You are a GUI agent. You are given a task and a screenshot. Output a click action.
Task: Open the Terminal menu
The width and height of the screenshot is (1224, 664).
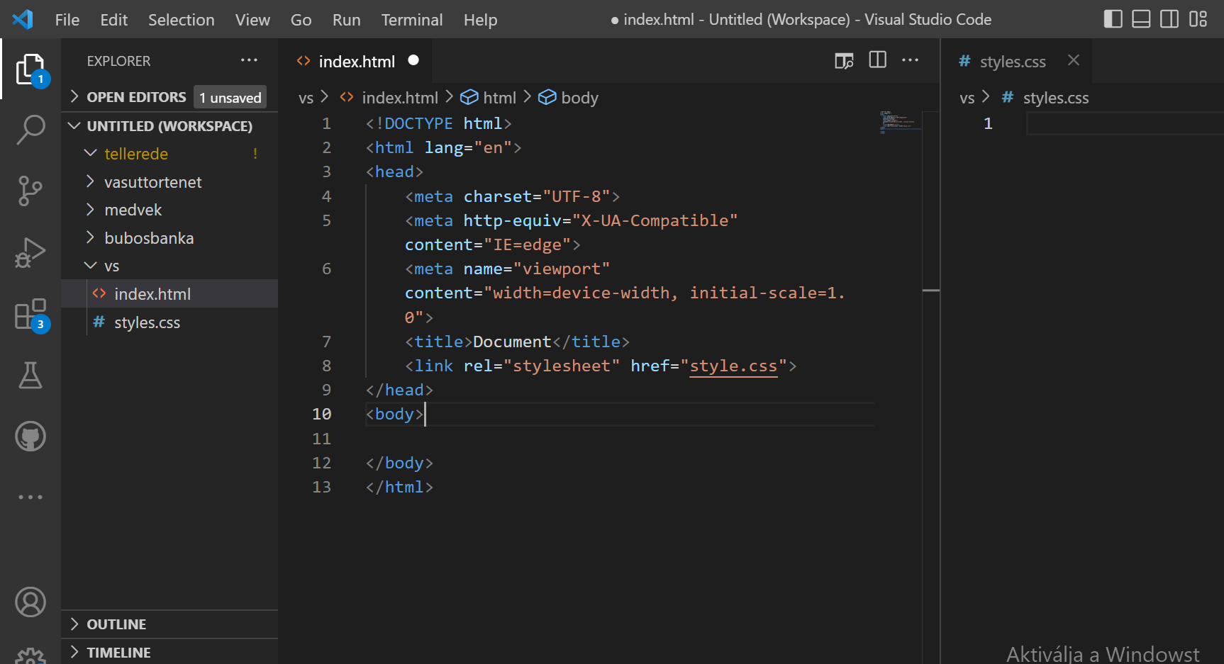(x=412, y=20)
